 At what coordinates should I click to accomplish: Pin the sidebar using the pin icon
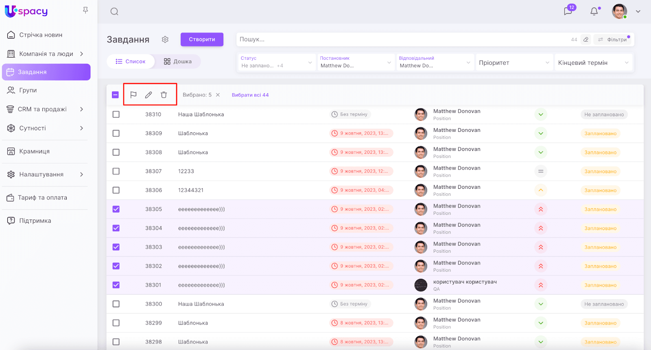pos(85,10)
